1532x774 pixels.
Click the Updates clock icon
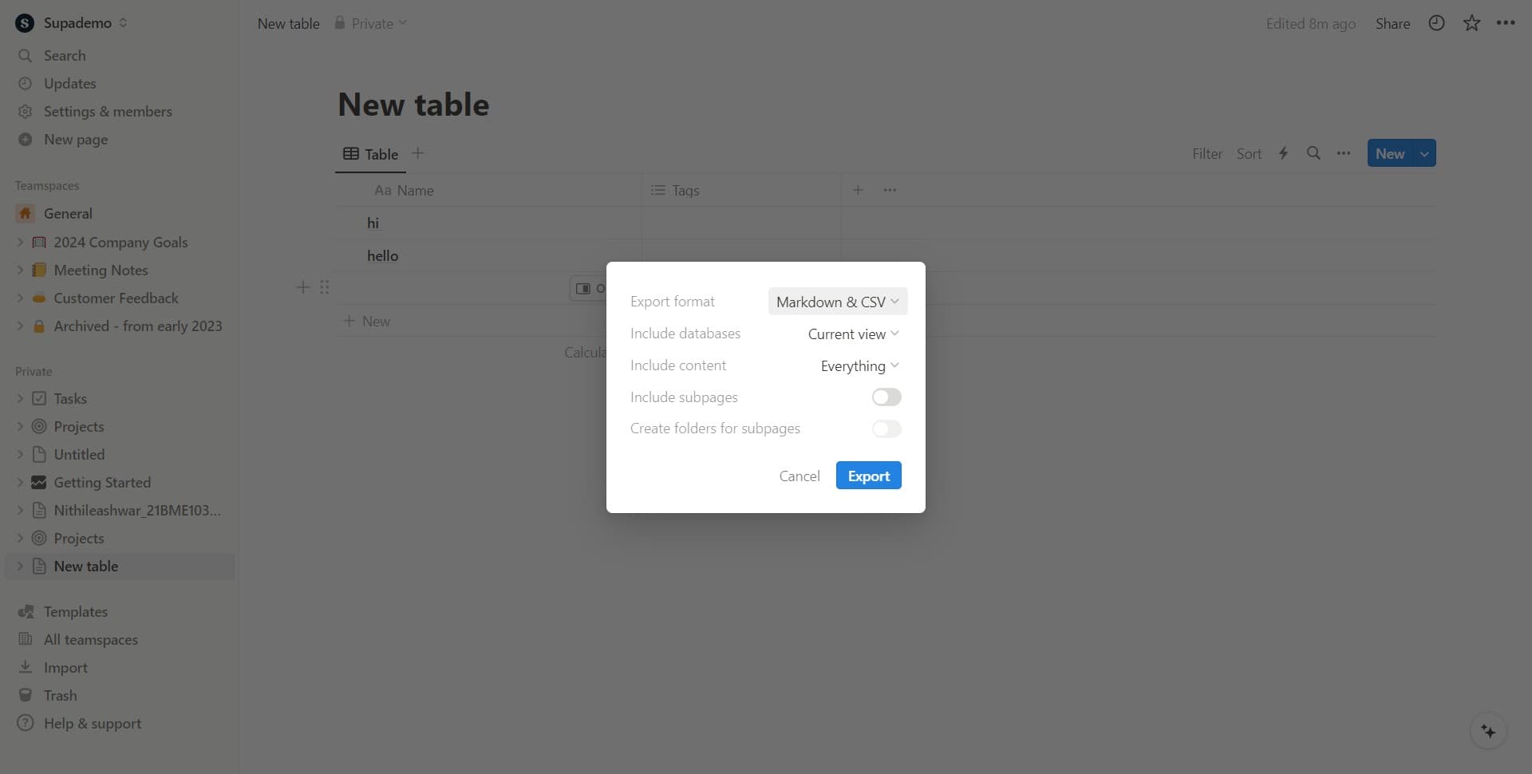click(x=25, y=83)
